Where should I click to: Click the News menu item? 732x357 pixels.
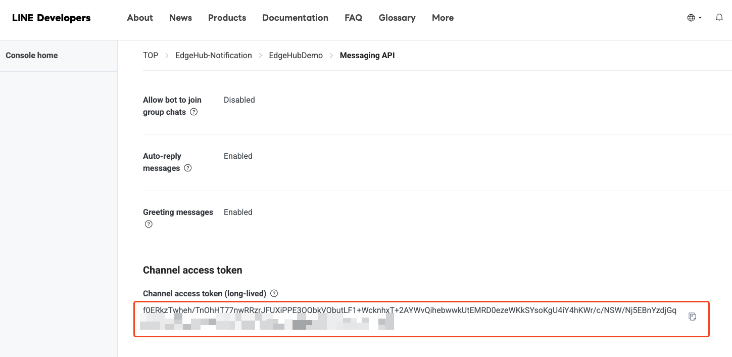[x=180, y=18]
